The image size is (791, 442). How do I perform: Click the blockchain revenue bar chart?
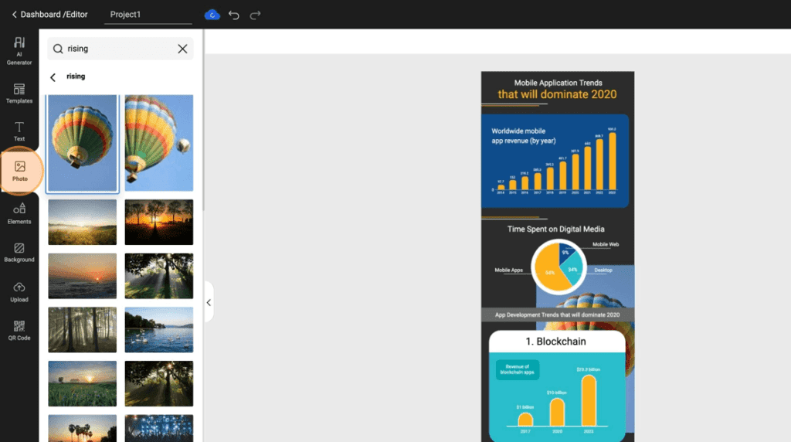(558, 399)
